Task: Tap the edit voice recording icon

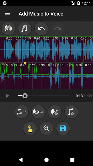Action: click(x=8, y=29)
